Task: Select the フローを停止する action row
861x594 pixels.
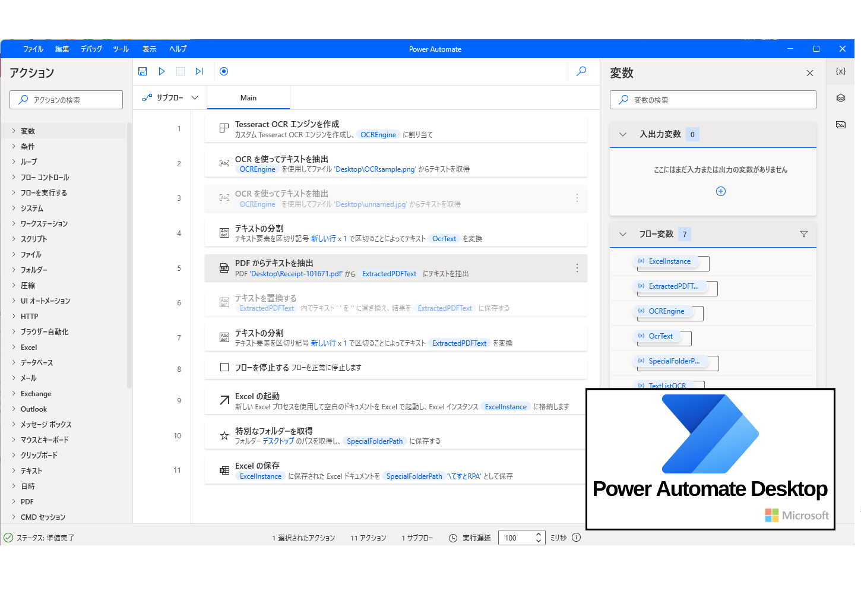Action: (396, 368)
